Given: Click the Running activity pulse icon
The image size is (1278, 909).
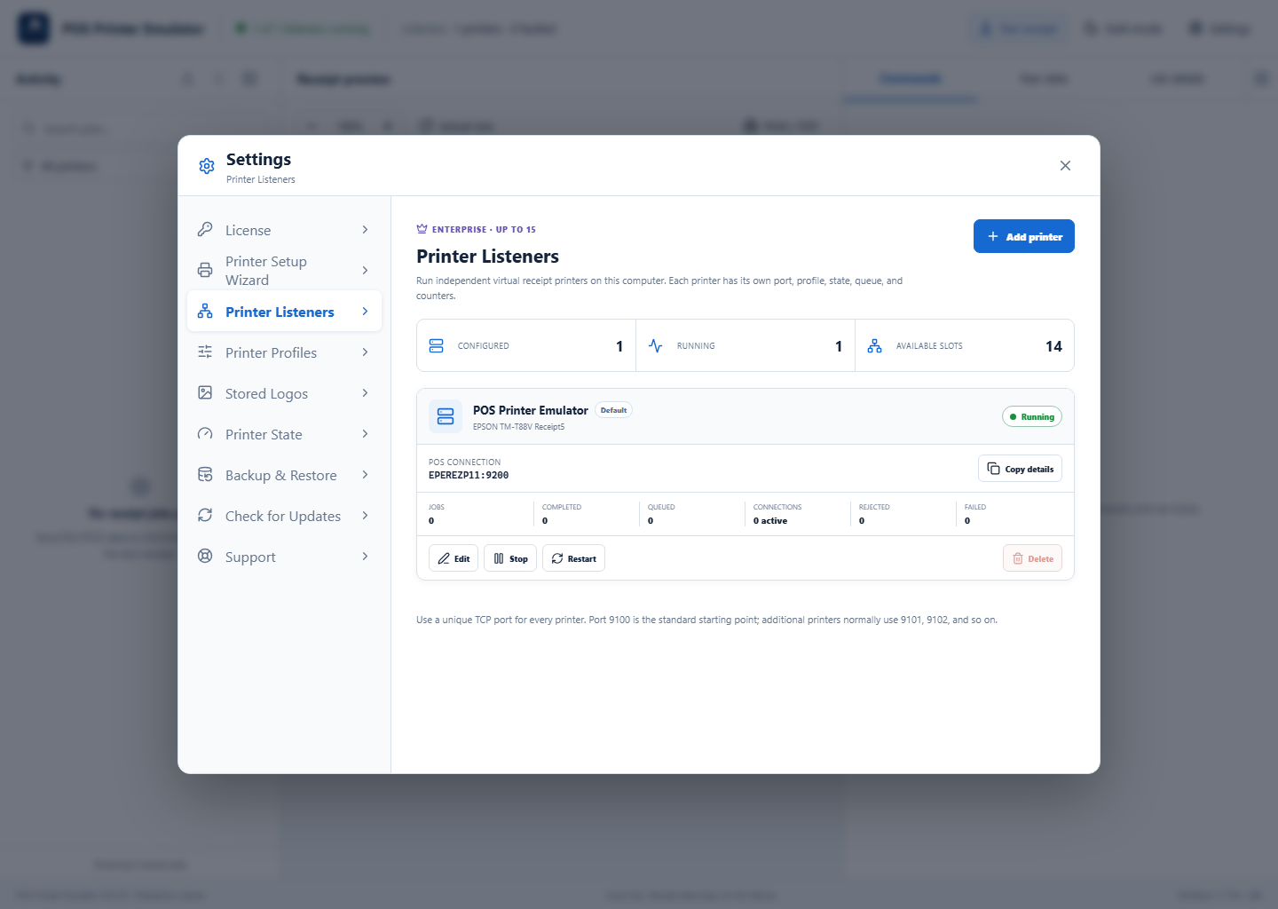Looking at the screenshot, I should click(655, 346).
